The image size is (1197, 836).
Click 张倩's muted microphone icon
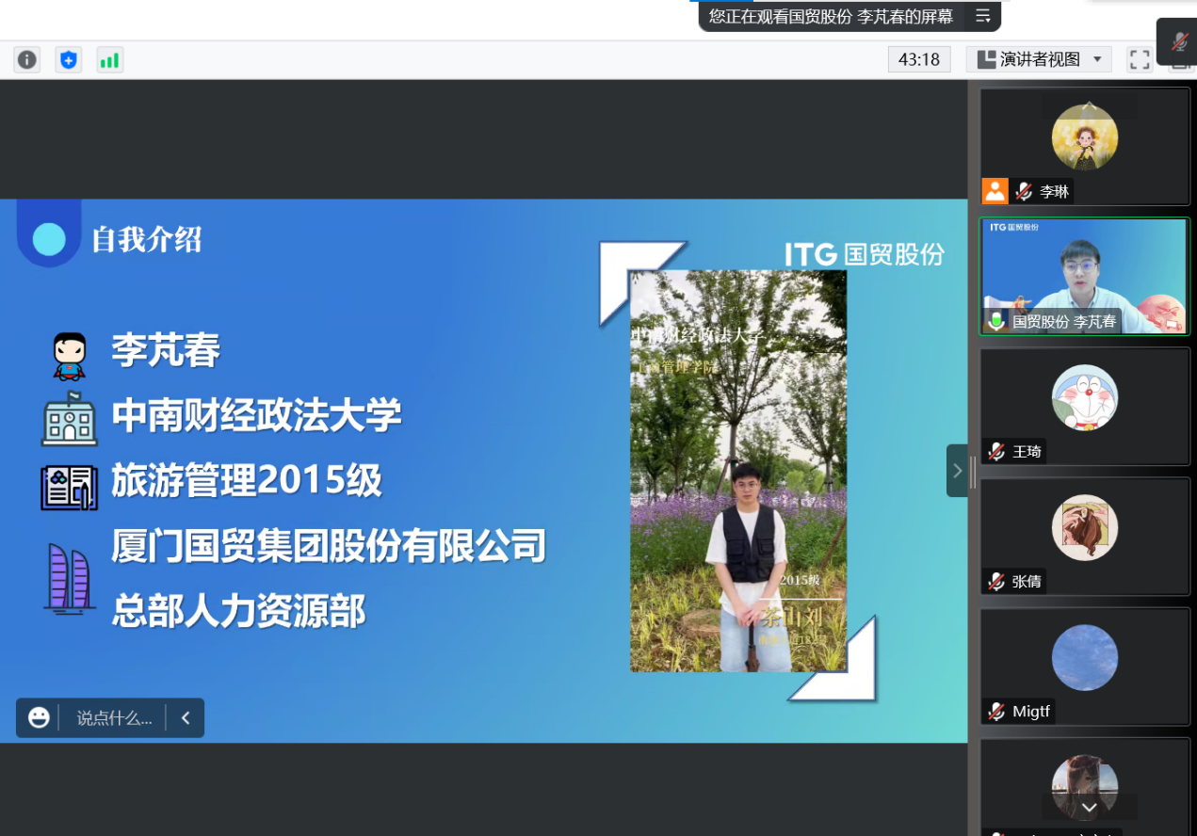tap(996, 582)
